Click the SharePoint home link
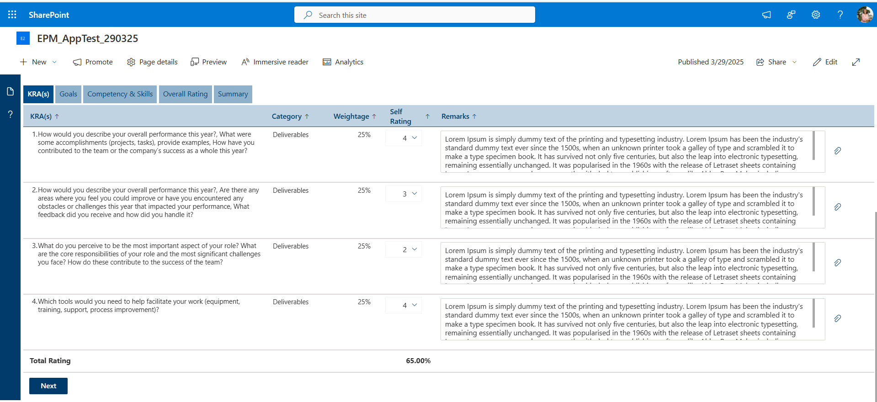Screen dimensions: 877x402 (x=49, y=15)
